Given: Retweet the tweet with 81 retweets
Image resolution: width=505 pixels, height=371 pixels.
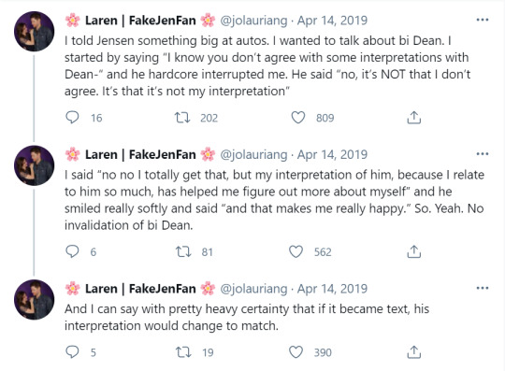Looking at the screenshot, I should [183, 251].
